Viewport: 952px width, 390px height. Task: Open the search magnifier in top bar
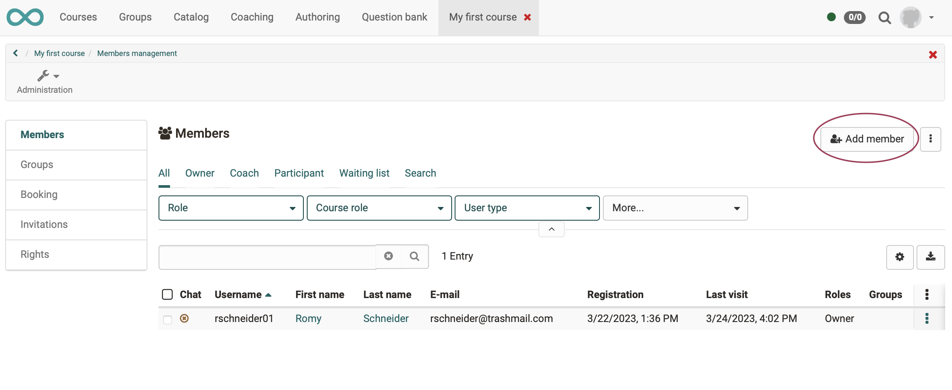884,18
